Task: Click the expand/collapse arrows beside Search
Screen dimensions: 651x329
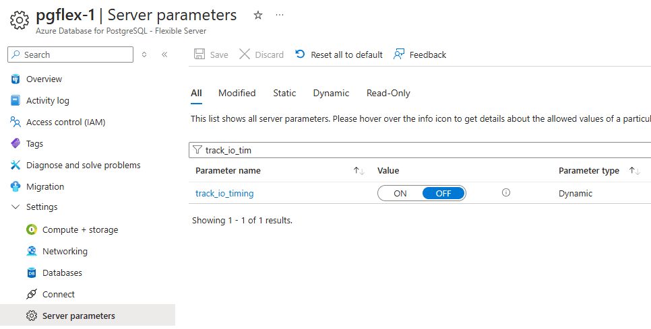Action: pyautogui.click(x=144, y=54)
